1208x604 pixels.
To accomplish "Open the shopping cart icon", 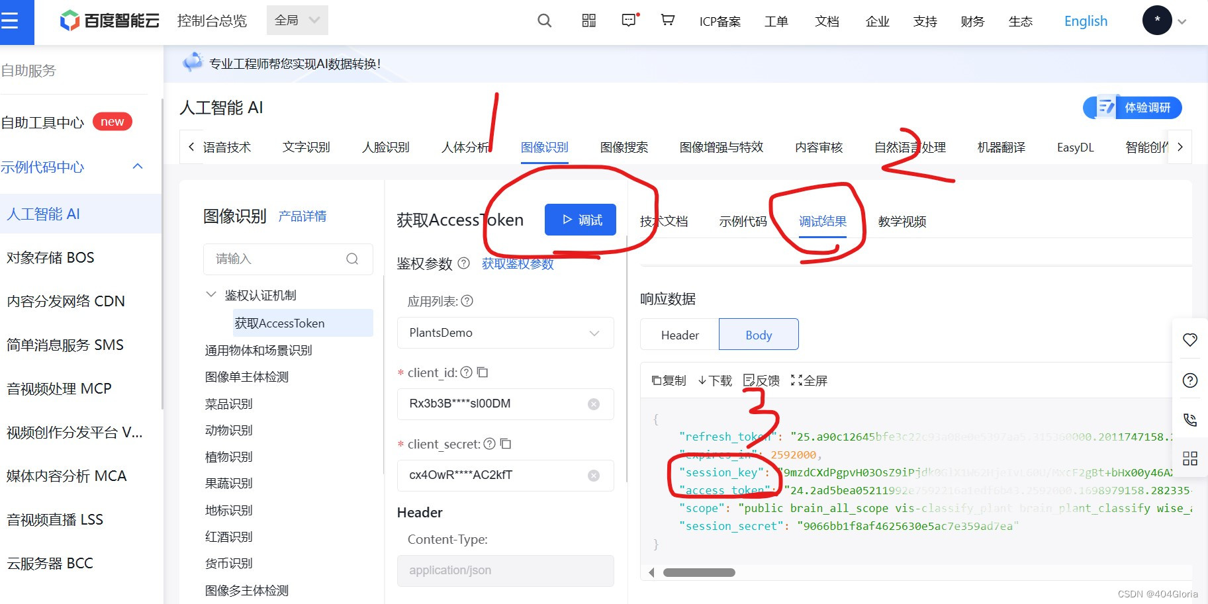I will [x=668, y=21].
